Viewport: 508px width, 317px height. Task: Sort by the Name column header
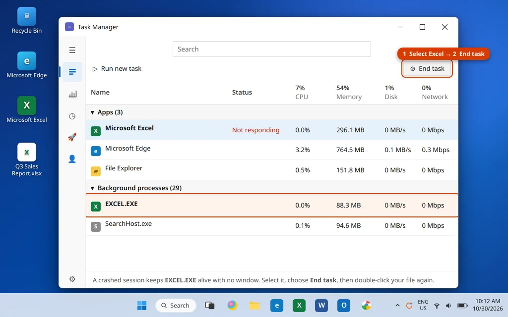(x=100, y=93)
